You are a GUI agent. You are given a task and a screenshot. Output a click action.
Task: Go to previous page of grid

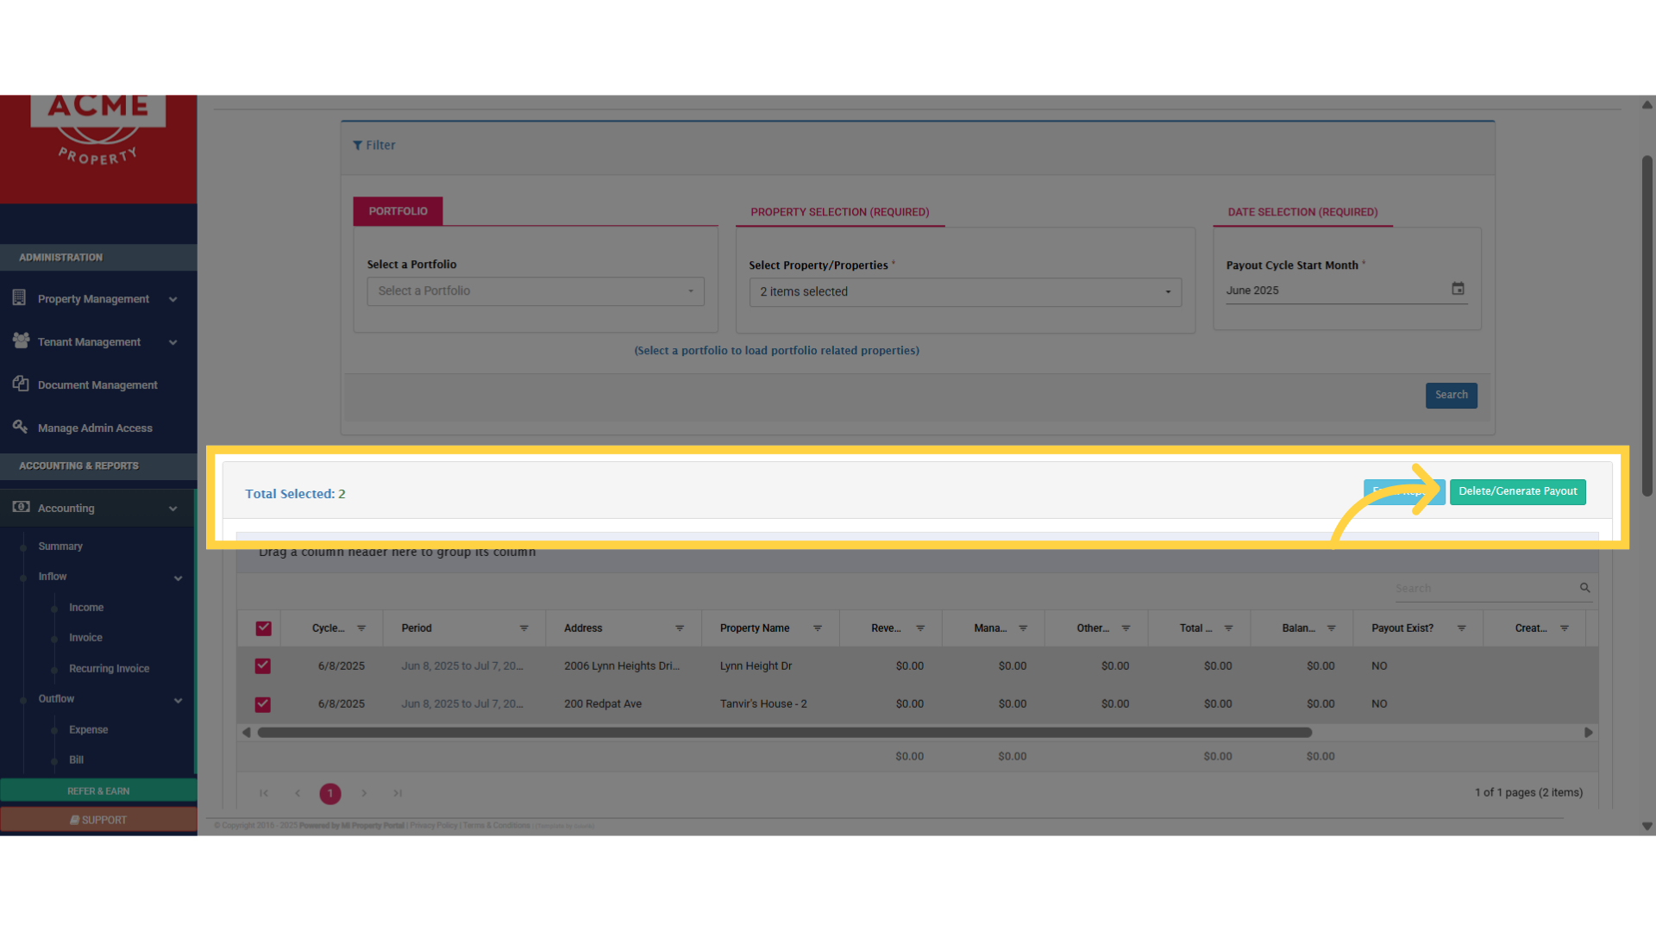coord(298,793)
